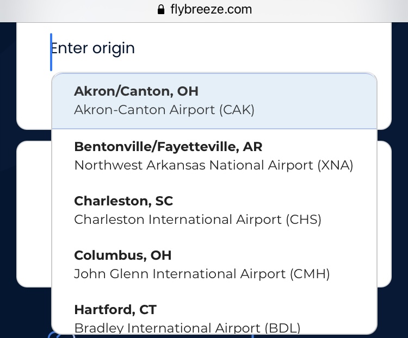The image size is (408, 338).
Task: Choose Hartford, CT from the dropdown
Action: click(115, 310)
